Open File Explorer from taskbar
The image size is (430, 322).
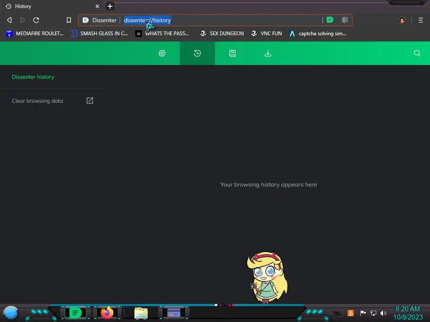point(141,313)
